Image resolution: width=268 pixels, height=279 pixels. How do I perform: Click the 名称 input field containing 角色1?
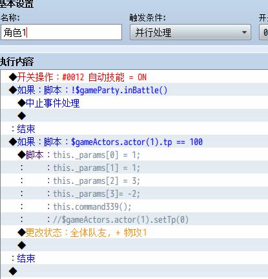(61, 32)
